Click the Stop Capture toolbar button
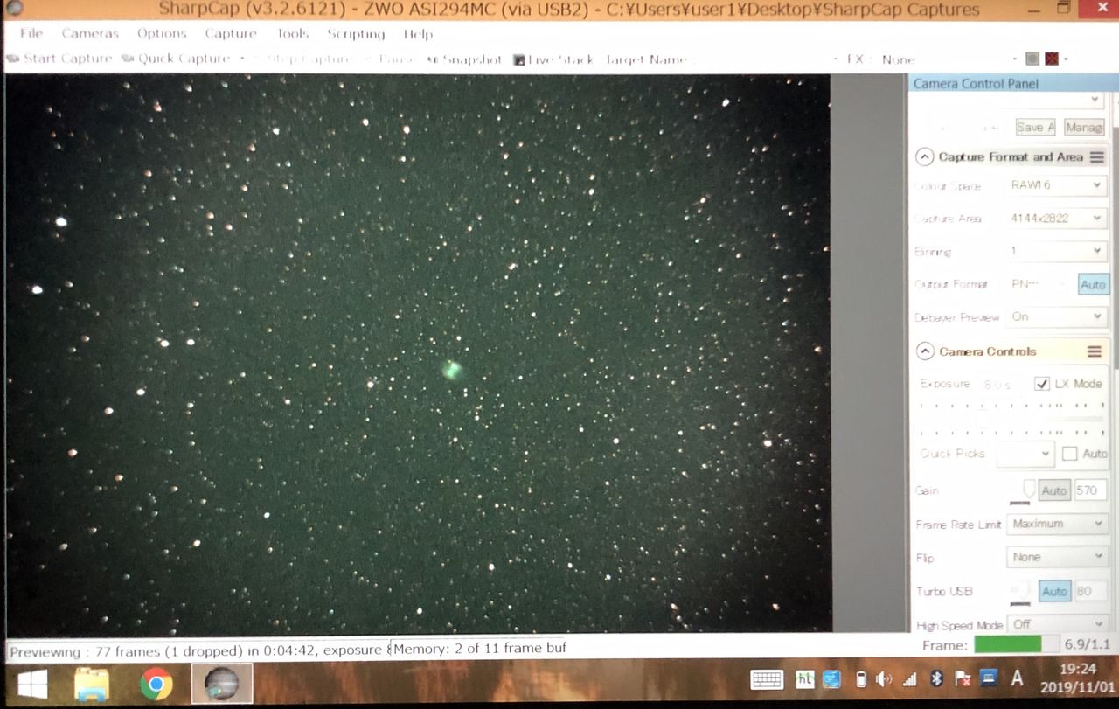Image resolution: width=1119 pixels, height=709 pixels. point(303,59)
